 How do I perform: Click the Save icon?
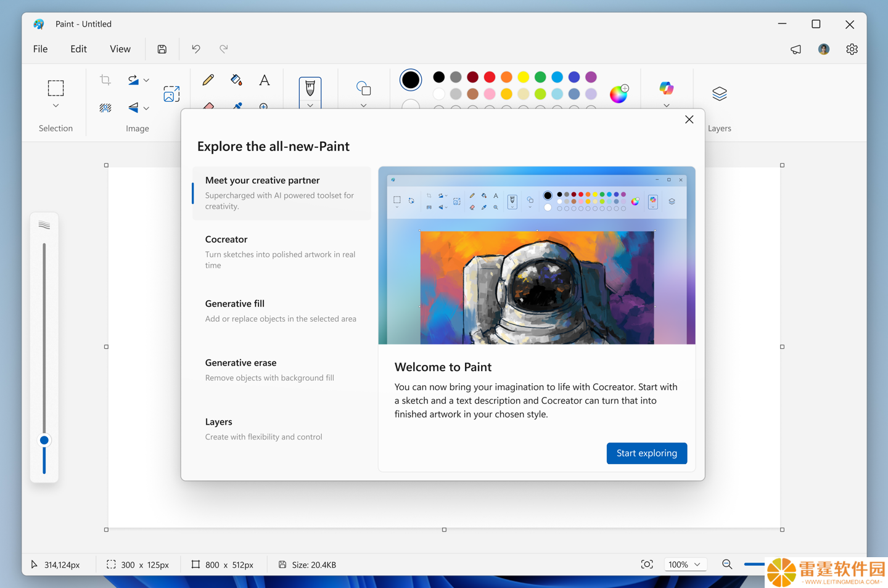pyautogui.click(x=162, y=49)
